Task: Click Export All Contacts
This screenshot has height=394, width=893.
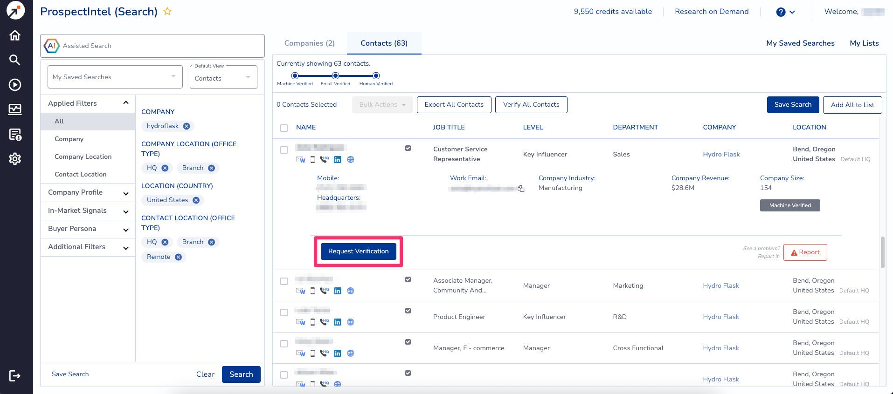Action: pos(454,105)
